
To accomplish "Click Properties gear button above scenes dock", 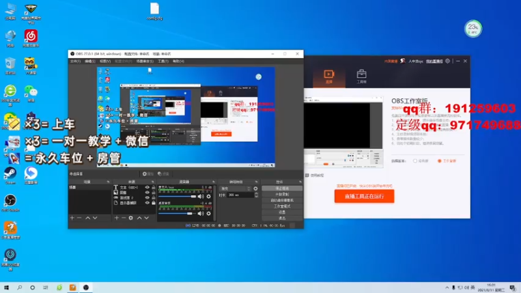I will [x=148, y=174].
